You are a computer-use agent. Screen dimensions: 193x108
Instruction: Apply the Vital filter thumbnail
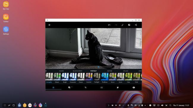136,77
